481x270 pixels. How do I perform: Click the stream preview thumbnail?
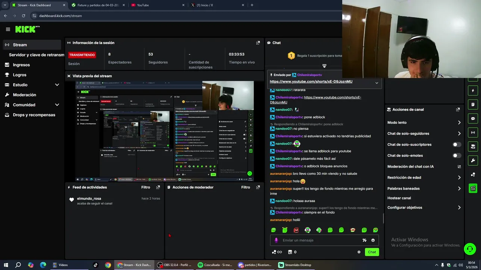point(165,131)
